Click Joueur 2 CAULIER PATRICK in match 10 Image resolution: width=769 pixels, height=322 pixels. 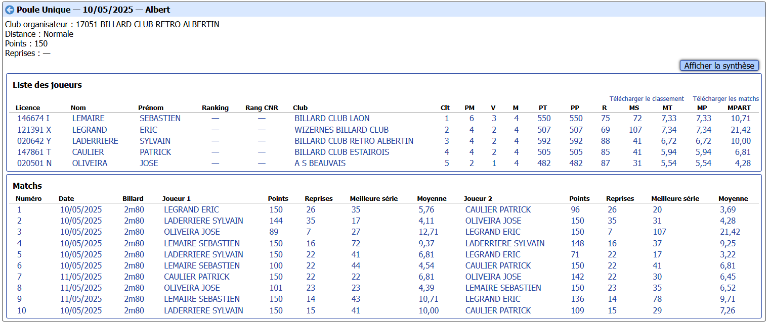pos(498,310)
